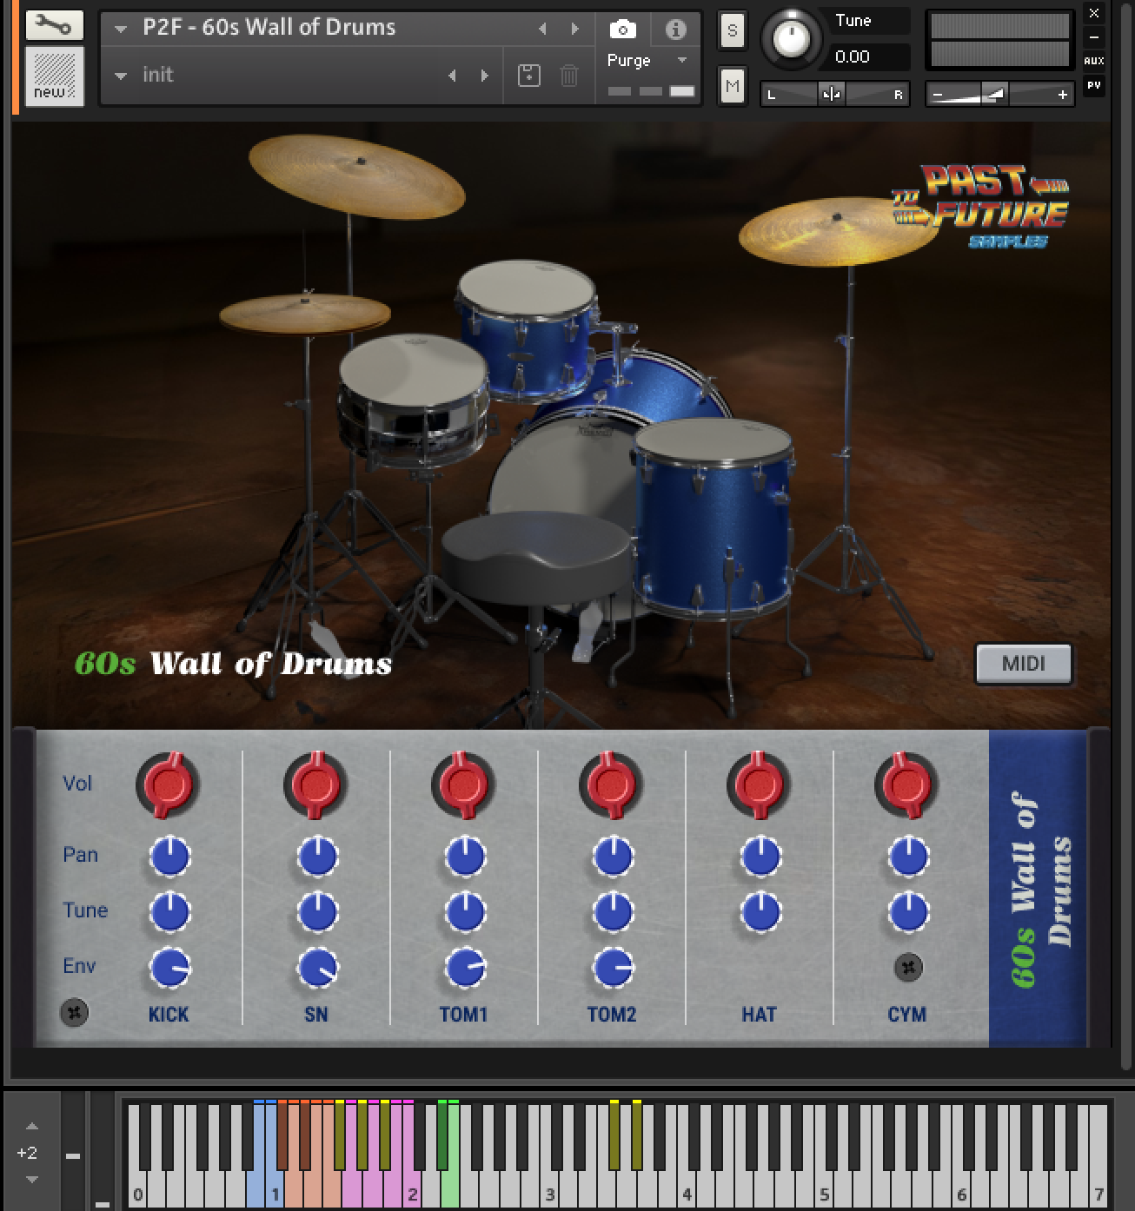Shift the keyboard octave up with the arrow
The image size is (1135, 1211).
[x=31, y=1127]
